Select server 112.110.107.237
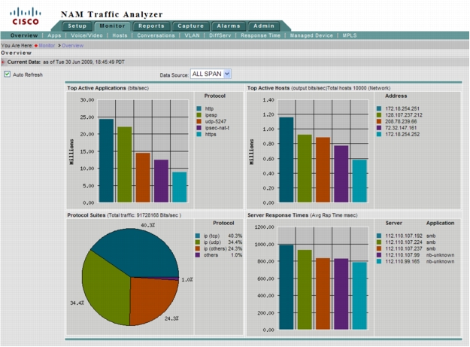Image resolution: width=470 pixels, height=347 pixels. 404,248
